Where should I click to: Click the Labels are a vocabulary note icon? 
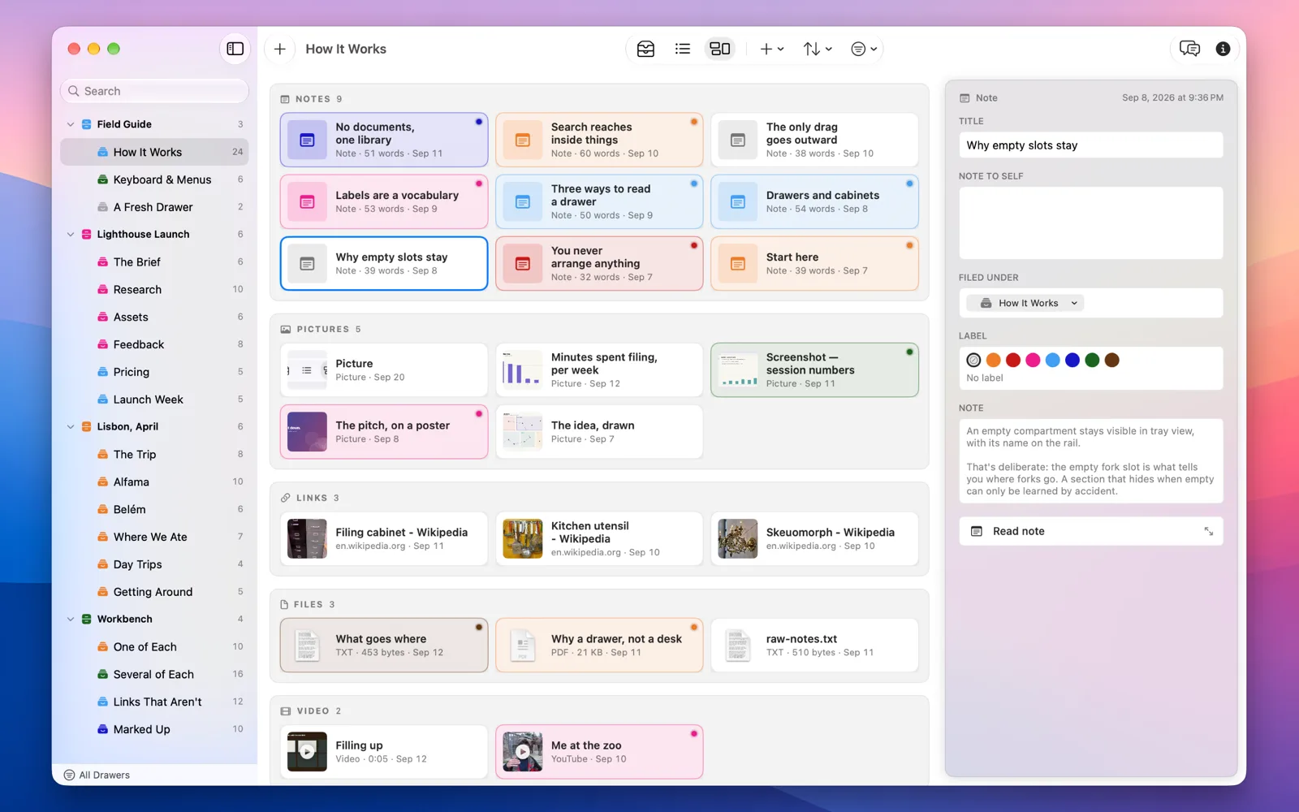pyautogui.click(x=307, y=201)
